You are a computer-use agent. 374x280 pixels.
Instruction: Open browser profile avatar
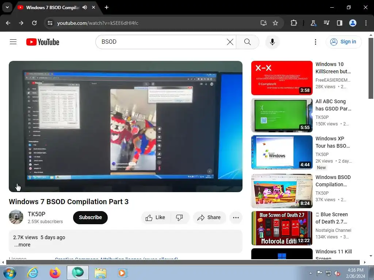(353, 23)
